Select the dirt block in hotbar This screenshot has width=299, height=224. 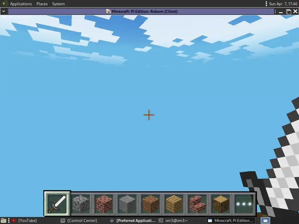coord(150,204)
